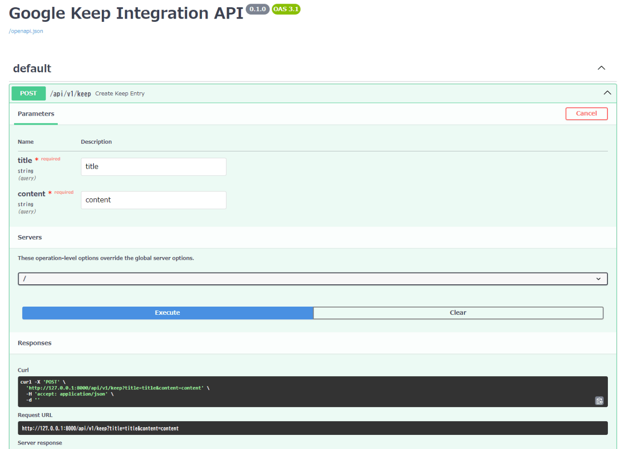
Task: Open the servers dropdown showing /
Action: 313,279
